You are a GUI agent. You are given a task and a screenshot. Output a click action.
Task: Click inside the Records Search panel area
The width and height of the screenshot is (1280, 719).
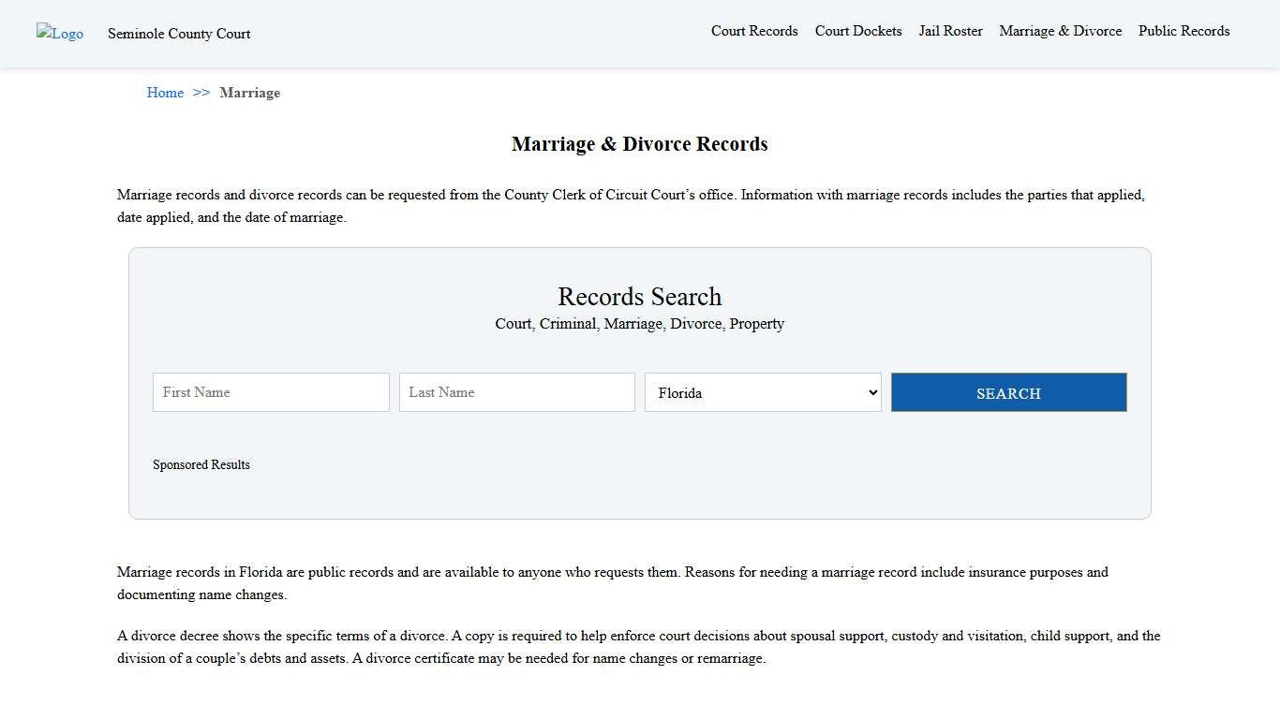(x=639, y=496)
